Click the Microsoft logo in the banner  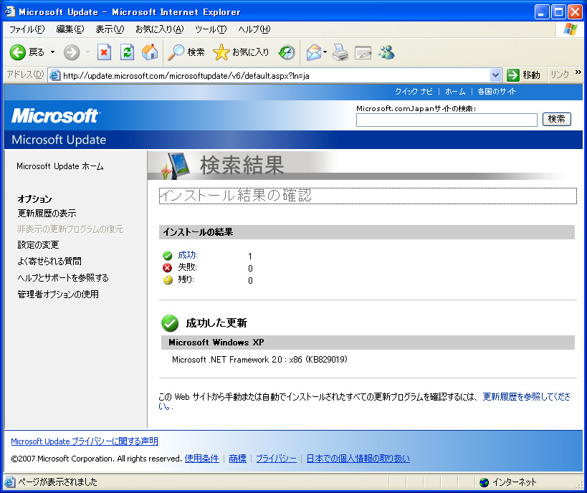click(56, 115)
